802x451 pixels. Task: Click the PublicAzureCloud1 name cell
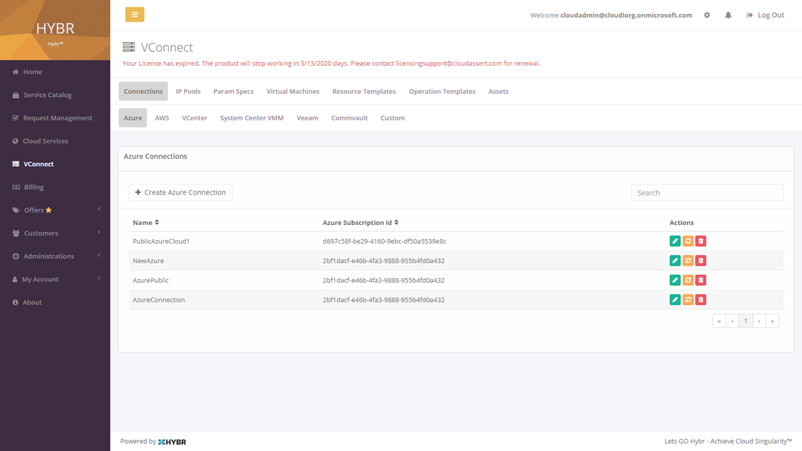point(161,241)
